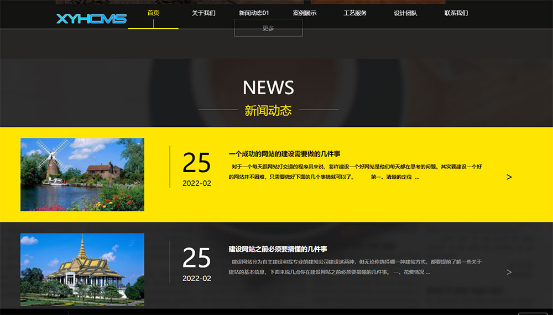Open the golden temple news thumbnail
This screenshot has height=315, width=553.
pyautogui.click(x=82, y=269)
